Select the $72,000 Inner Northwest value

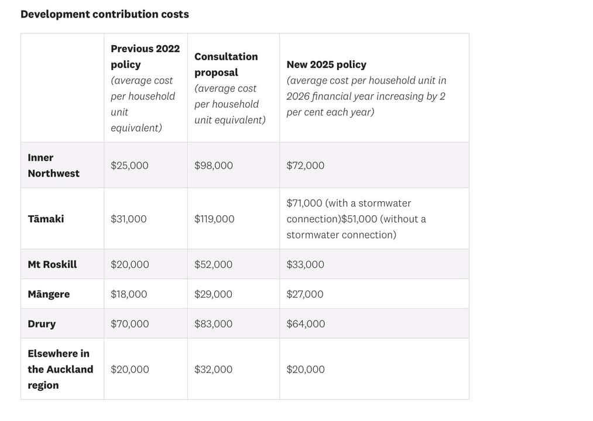[x=305, y=165]
